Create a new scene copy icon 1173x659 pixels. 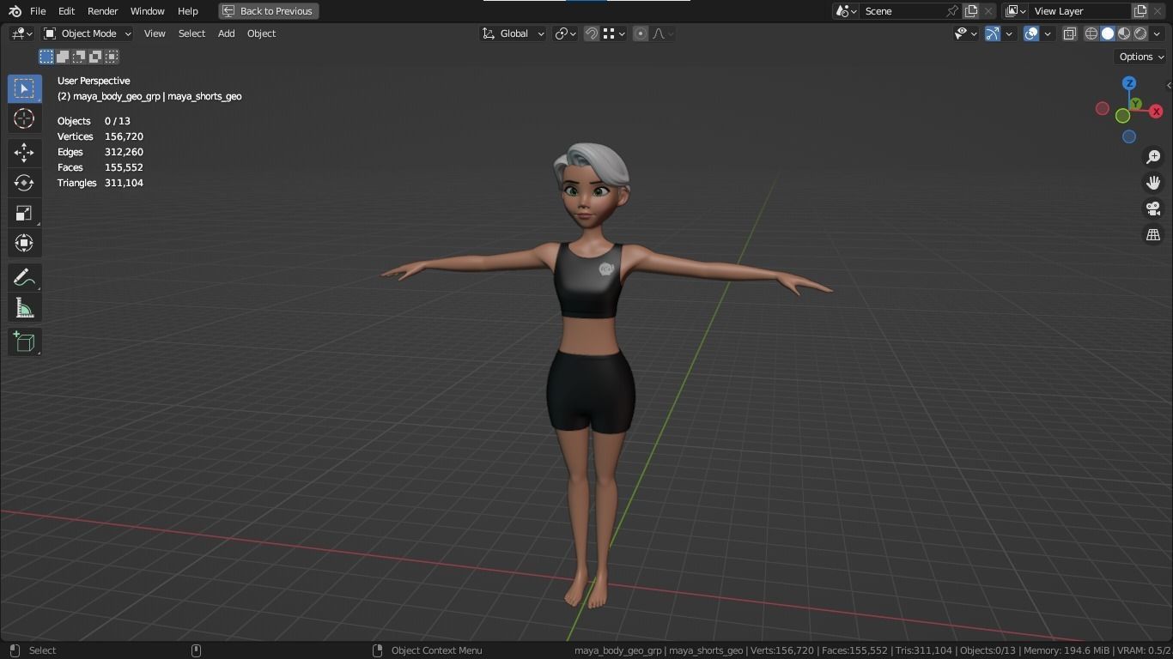pyautogui.click(x=971, y=11)
